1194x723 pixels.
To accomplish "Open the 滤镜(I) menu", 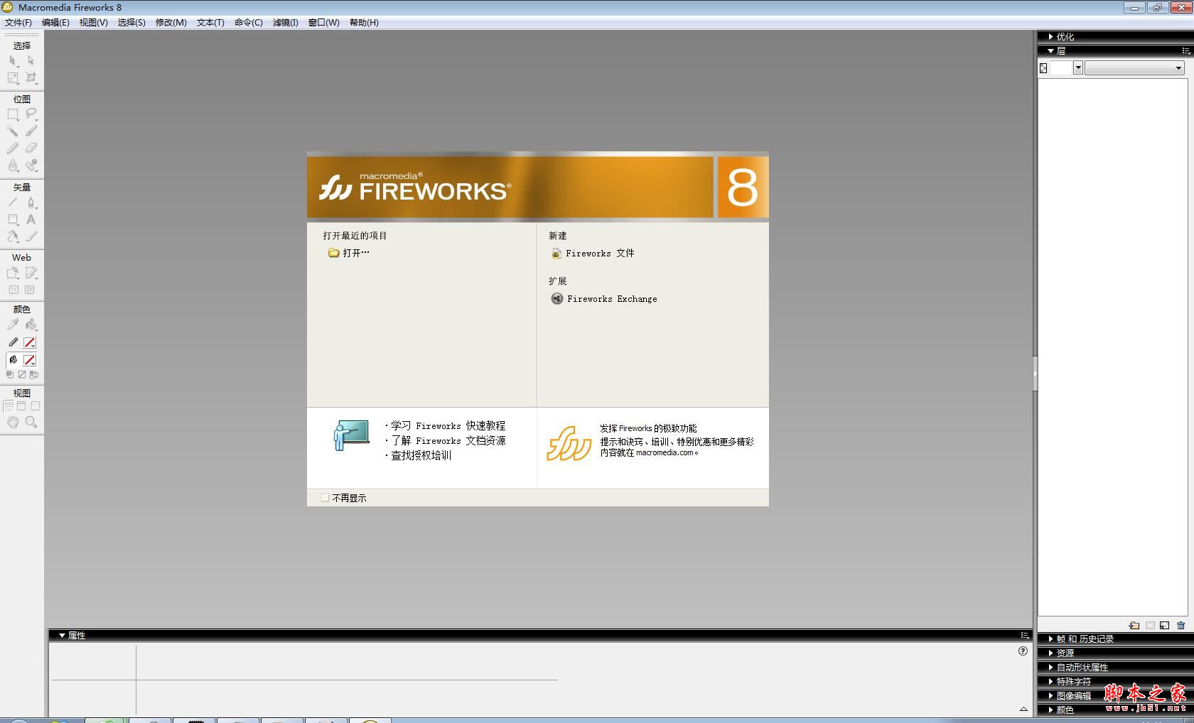I will pyautogui.click(x=285, y=23).
